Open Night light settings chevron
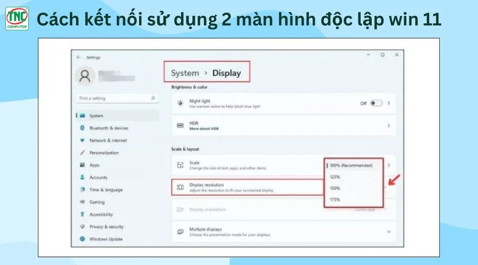 389,103
